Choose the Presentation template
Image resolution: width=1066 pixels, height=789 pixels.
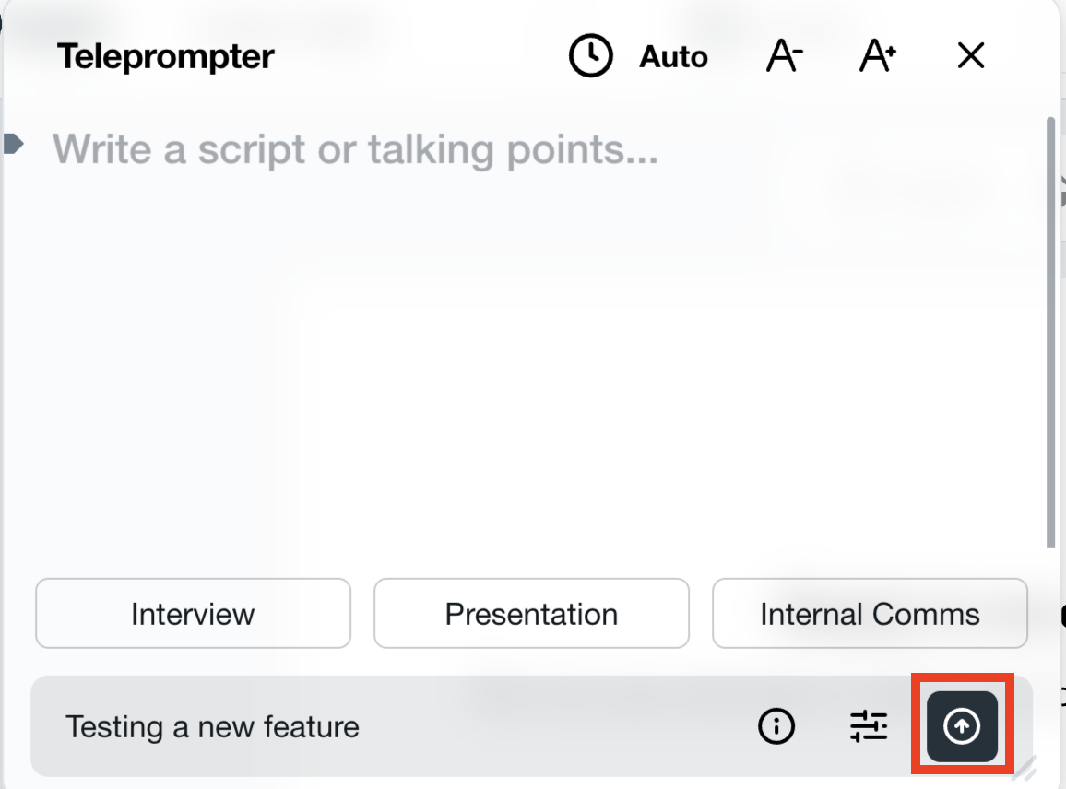pyautogui.click(x=531, y=614)
